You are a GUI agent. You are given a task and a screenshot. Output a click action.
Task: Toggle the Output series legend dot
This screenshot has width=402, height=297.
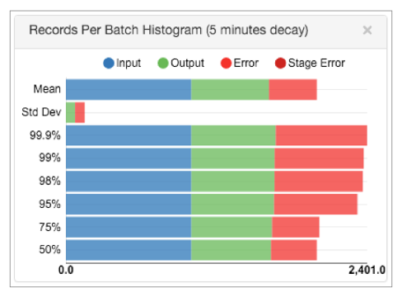pyautogui.click(x=163, y=63)
